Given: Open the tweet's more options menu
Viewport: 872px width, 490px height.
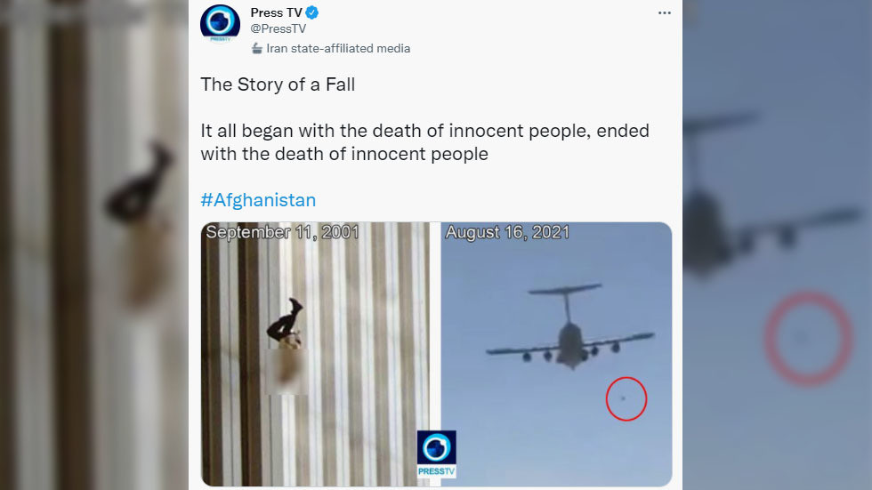Looking at the screenshot, I should pos(664,12).
